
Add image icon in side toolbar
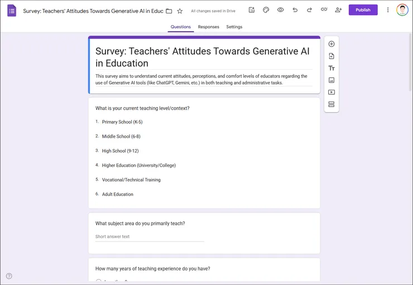coord(332,80)
